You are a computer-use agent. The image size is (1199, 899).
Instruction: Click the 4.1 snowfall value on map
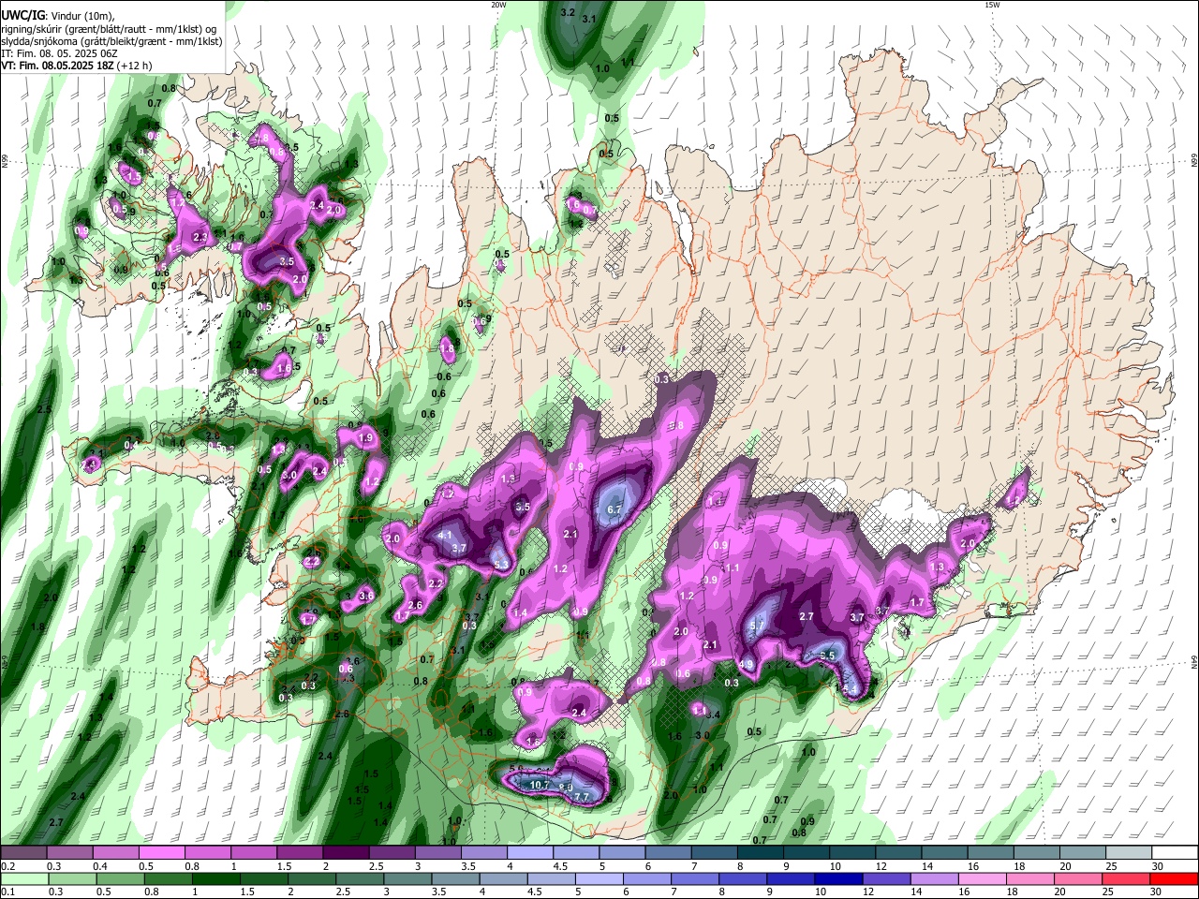tap(445, 536)
